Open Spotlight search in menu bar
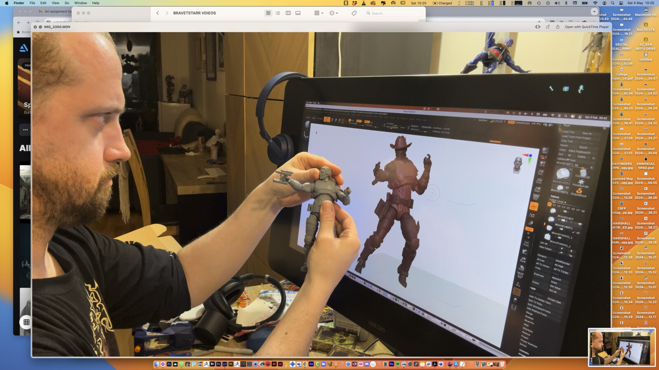The image size is (659, 370). [612, 3]
